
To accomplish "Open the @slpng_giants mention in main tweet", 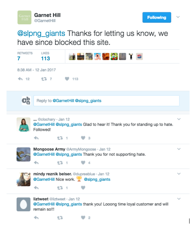I will (41, 33).
